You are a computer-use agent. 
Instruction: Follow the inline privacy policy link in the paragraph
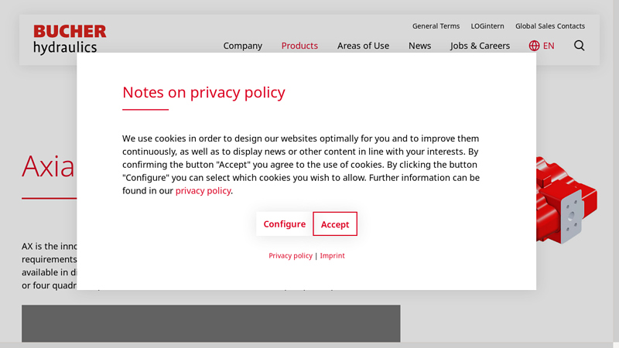(x=203, y=191)
